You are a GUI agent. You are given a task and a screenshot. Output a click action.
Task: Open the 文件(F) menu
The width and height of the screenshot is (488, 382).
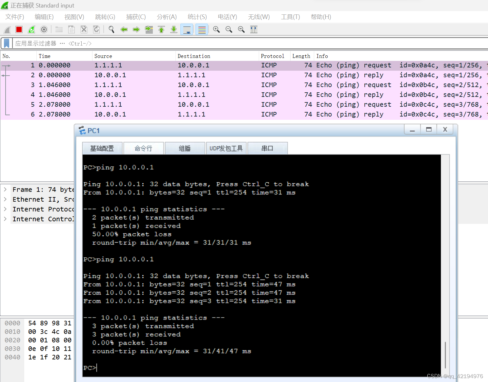pyautogui.click(x=15, y=17)
